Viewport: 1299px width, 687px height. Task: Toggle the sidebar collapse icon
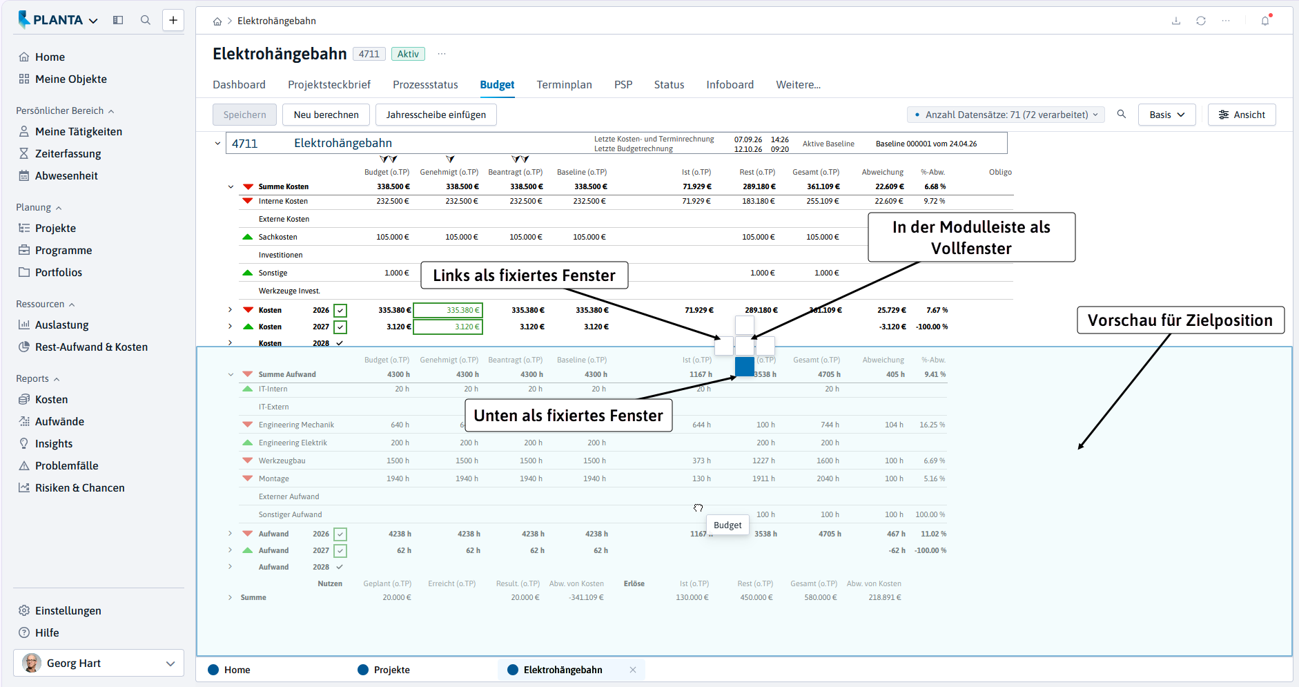point(118,20)
